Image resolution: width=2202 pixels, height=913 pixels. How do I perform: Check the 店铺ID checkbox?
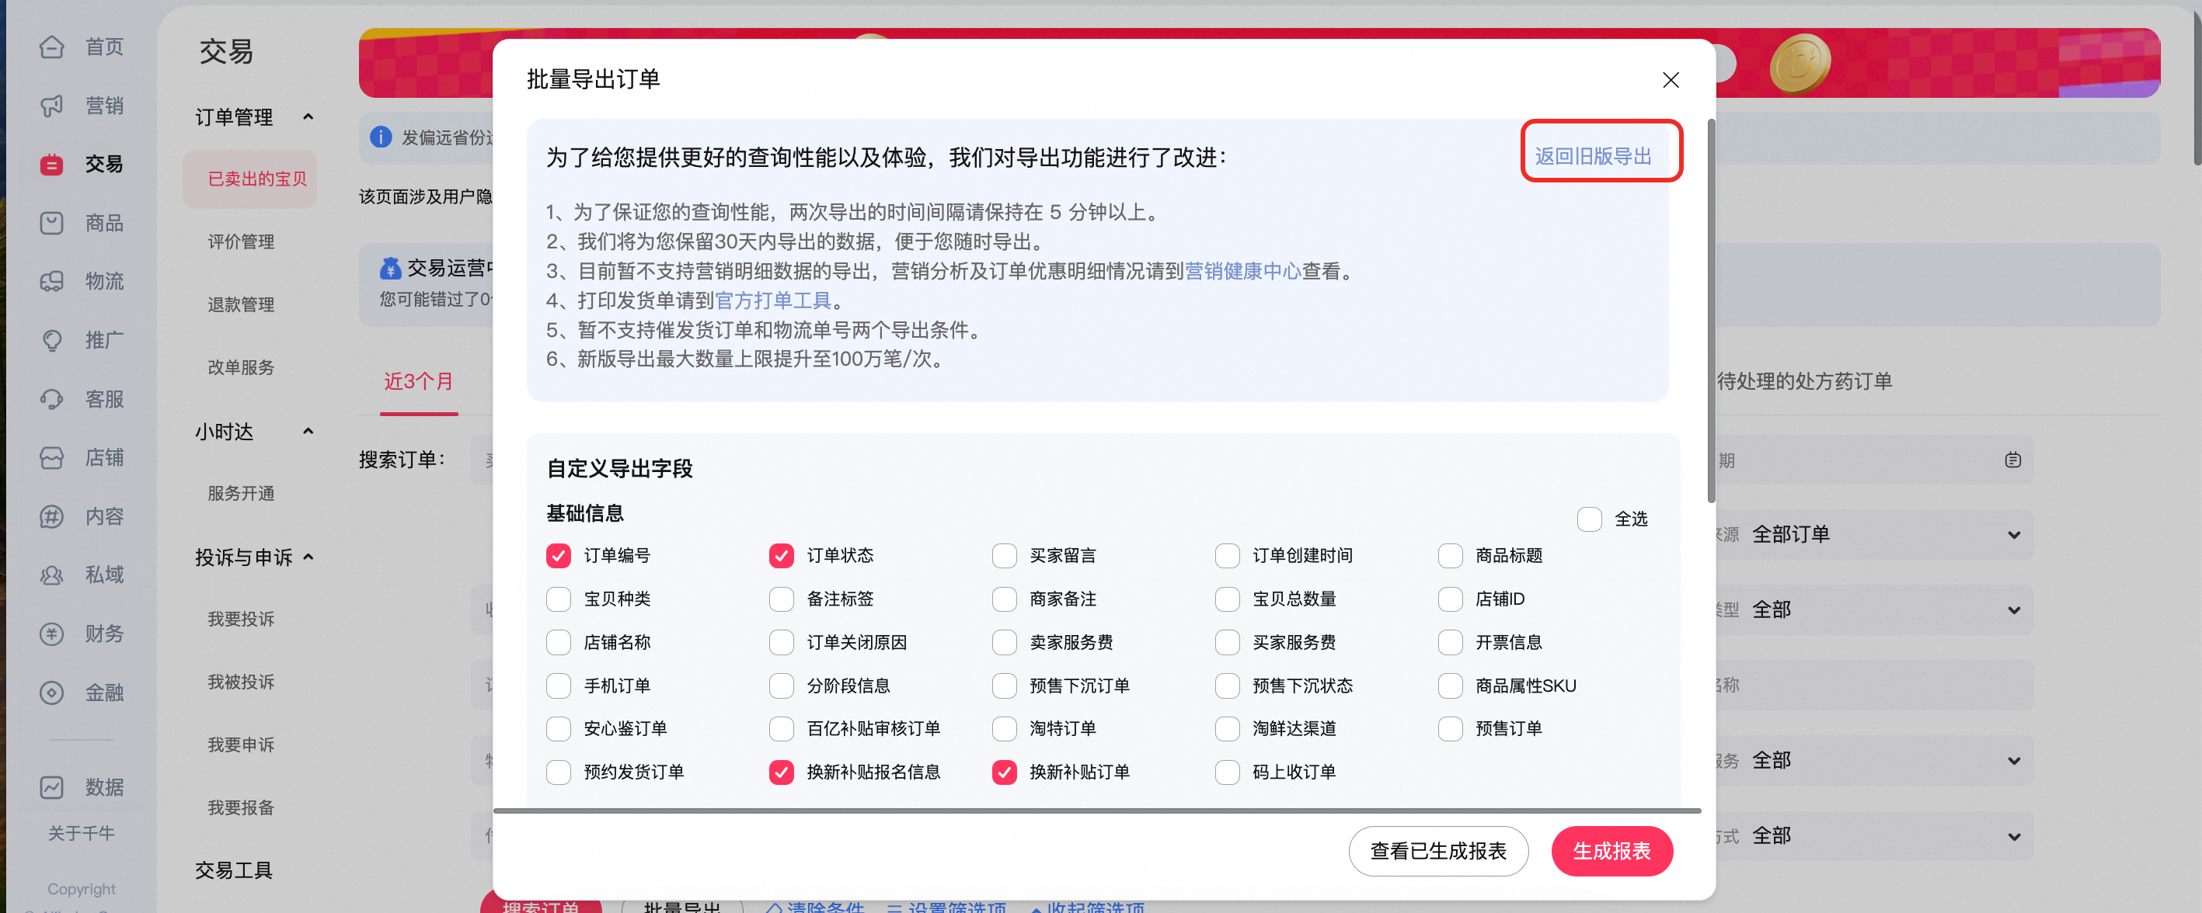click(x=1450, y=599)
